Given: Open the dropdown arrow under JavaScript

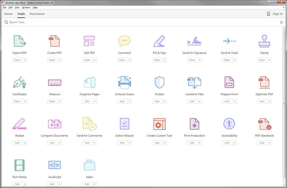Looking at the screenshot, I should tap(60, 184).
